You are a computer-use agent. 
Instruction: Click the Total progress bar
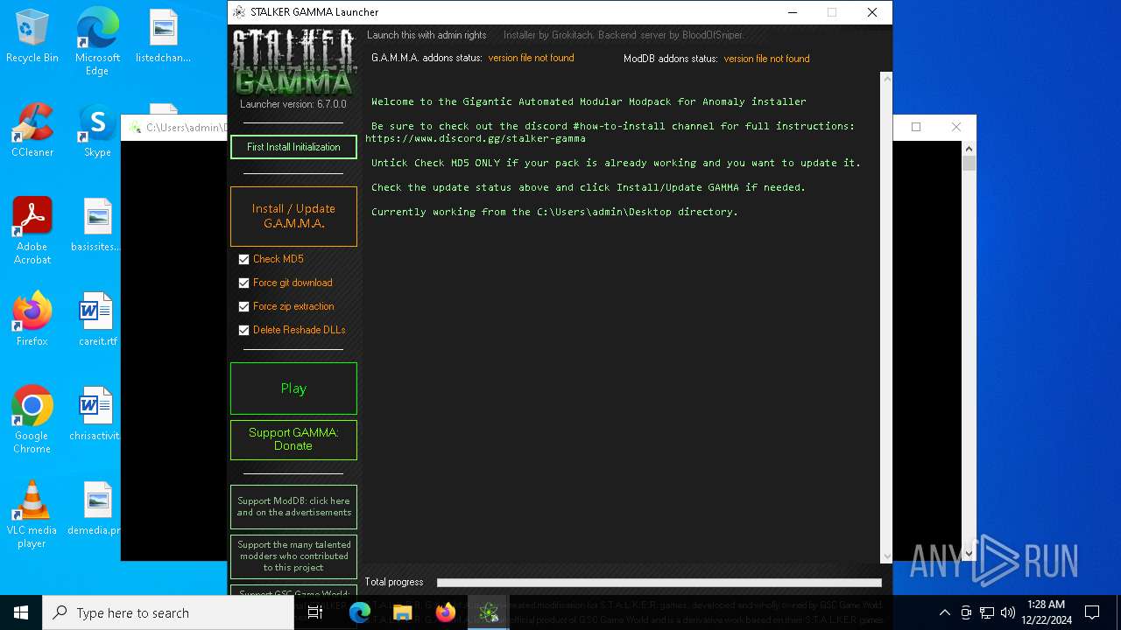click(x=659, y=582)
